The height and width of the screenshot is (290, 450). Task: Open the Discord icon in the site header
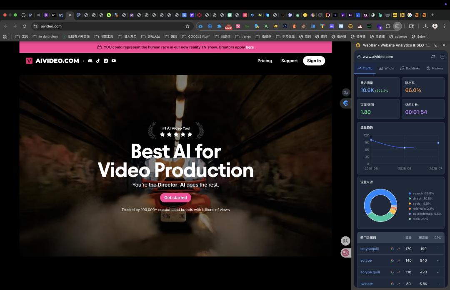point(90,61)
